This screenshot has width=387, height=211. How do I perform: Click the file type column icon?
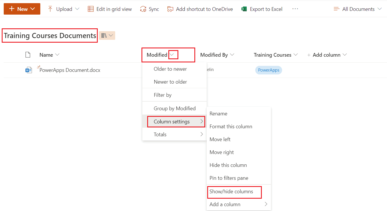pyautogui.click(x=28, y=55)
